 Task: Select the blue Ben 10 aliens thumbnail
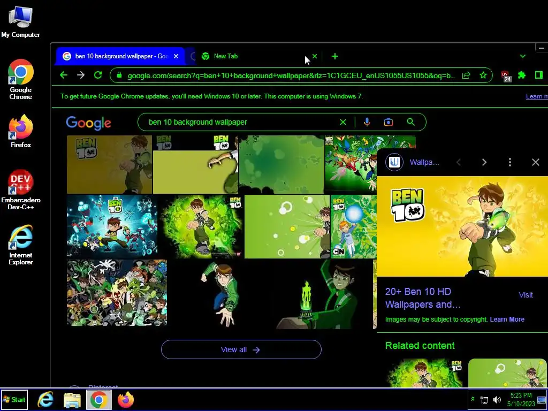112,226
